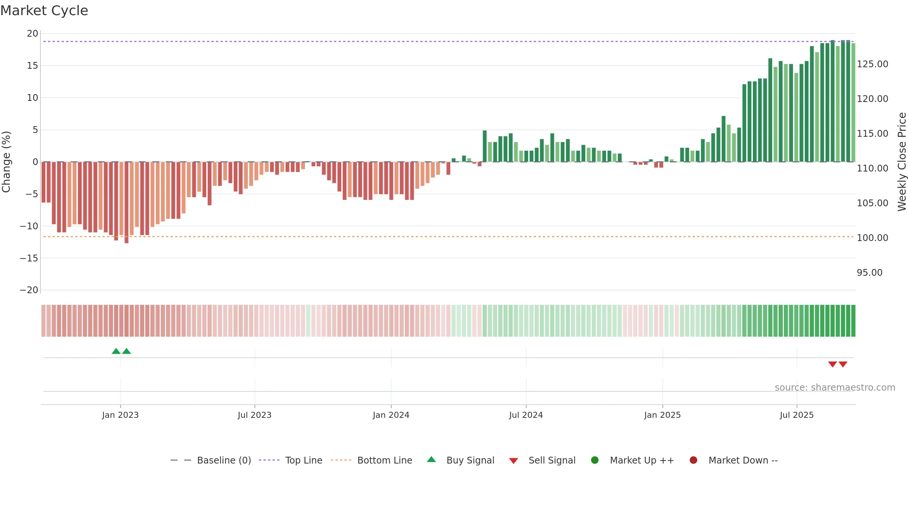Toggle the Baseline (0) legend entry
The width and height of the screenshot is (908, 510).
coord(211,460)
